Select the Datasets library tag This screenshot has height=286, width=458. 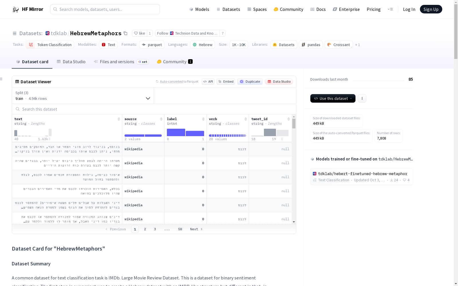coord(284,45)
